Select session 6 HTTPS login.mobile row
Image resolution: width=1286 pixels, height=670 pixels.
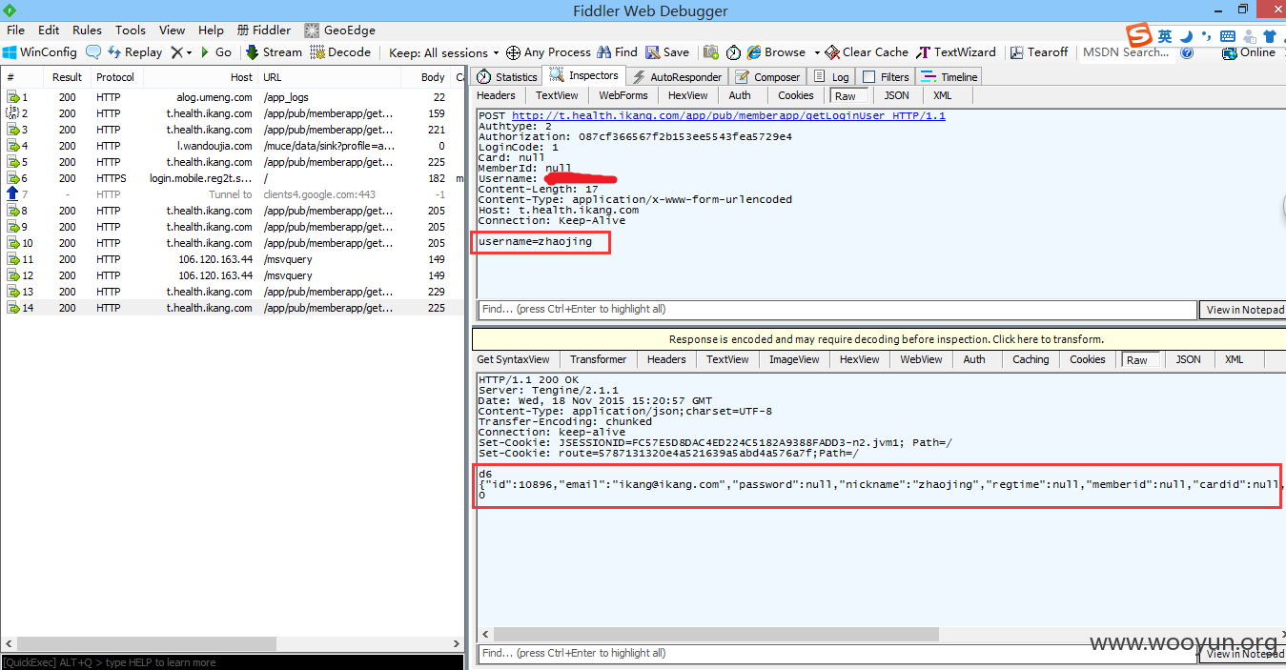[233, 178]
